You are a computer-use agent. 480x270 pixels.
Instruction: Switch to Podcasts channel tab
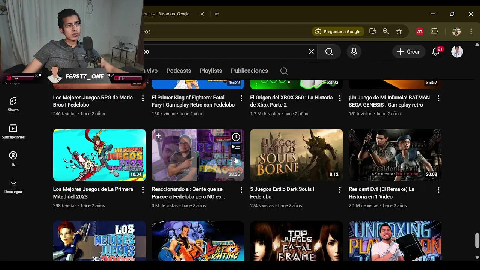click(x=178, y=70)
